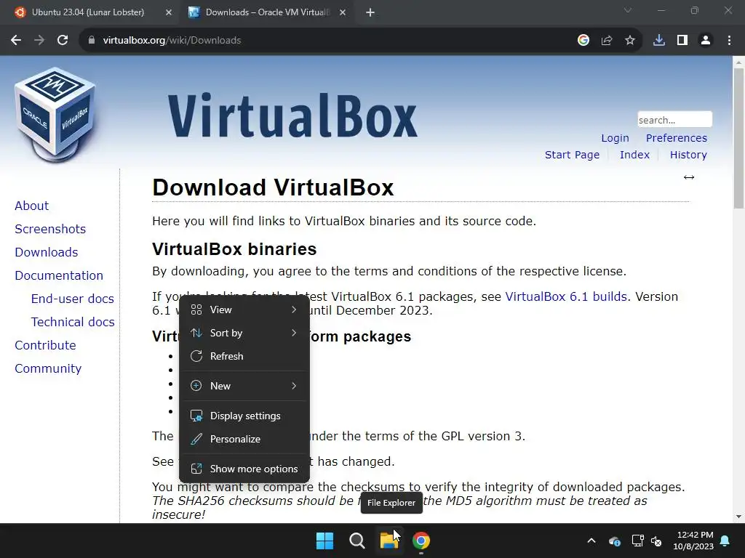Viewport: 745px width, 558px height.
Task: Open the network status tray icon
Action: coord(637,541)
